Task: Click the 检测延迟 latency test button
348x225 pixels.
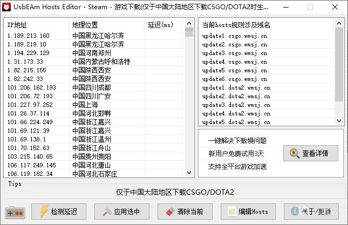Action: click(59, 212)
